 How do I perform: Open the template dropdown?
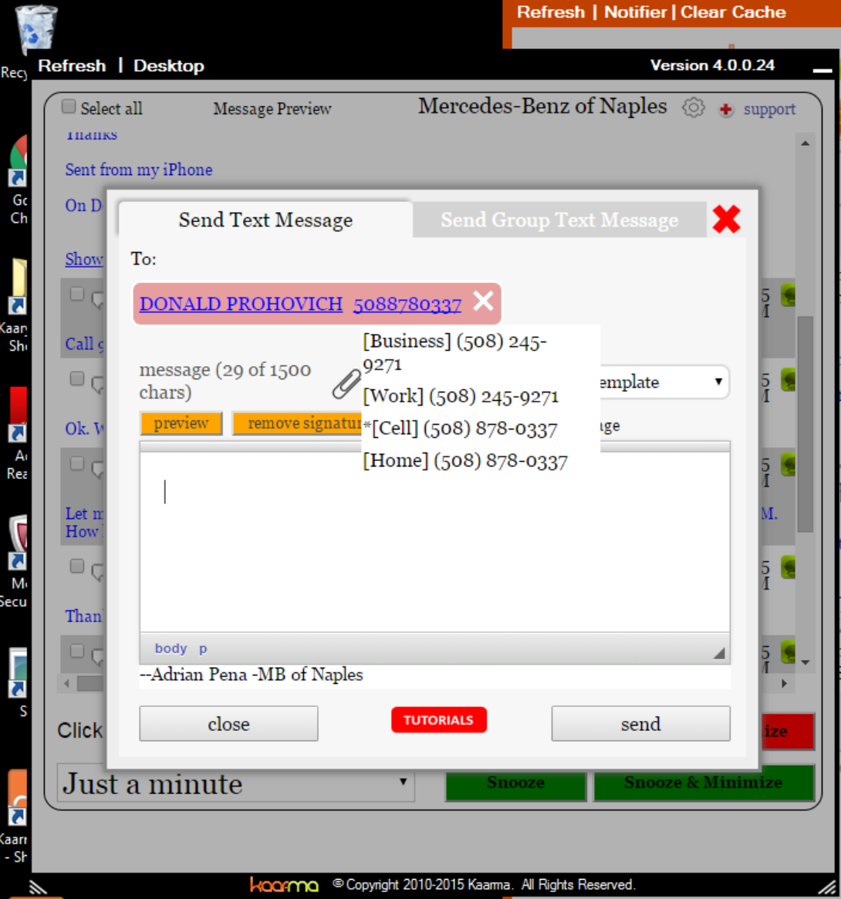(664, 382)
